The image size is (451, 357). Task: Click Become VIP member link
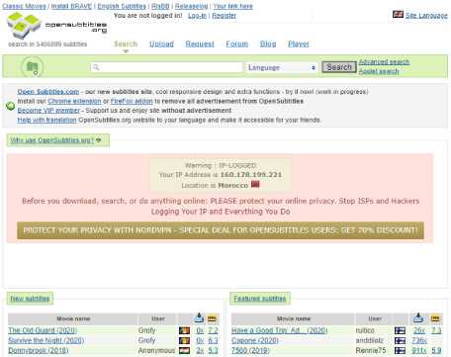pos(48,111)
